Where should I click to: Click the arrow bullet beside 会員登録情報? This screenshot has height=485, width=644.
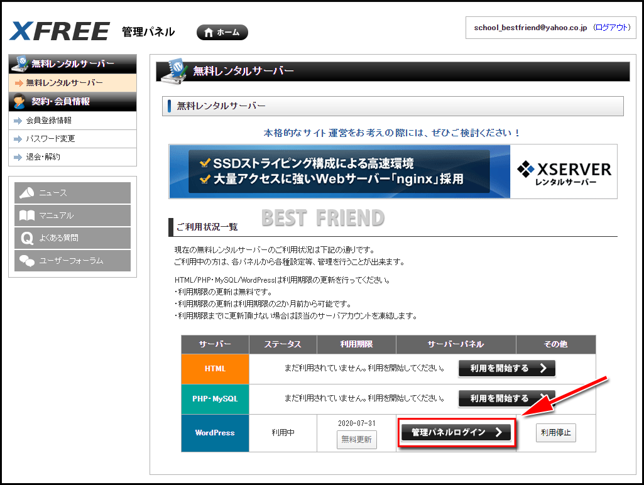pos(18,121)
